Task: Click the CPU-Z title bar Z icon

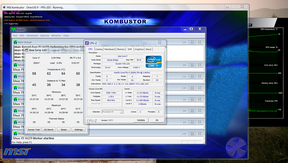Action: click(x=87, y=43)
